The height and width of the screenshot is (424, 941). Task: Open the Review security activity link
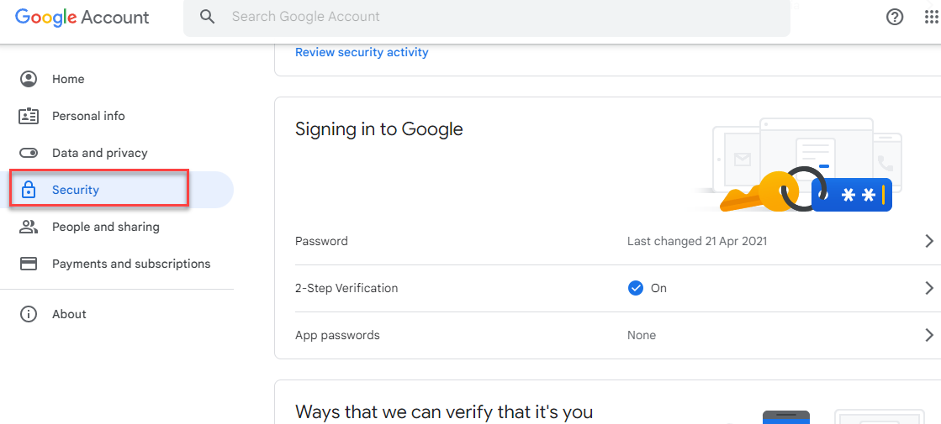[x=362, y=52]
